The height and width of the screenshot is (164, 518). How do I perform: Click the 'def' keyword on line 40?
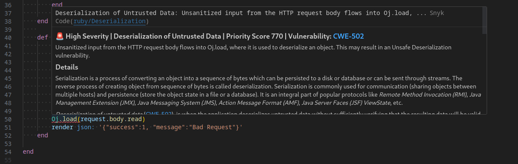[43, 37]
